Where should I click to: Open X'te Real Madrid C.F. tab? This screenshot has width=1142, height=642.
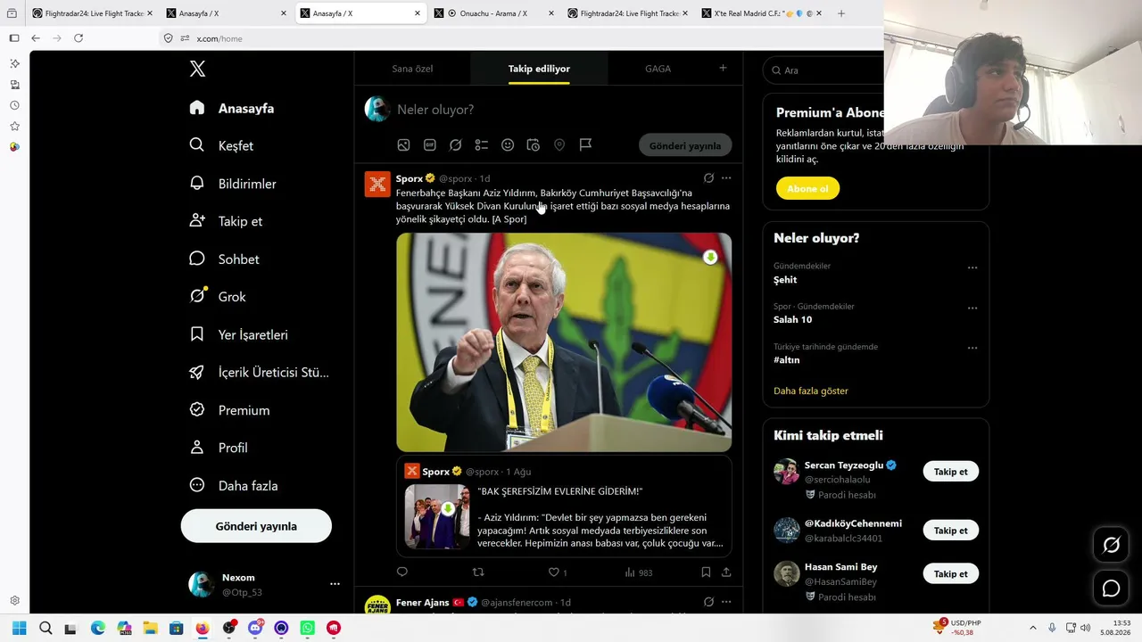tap(761, 13)
